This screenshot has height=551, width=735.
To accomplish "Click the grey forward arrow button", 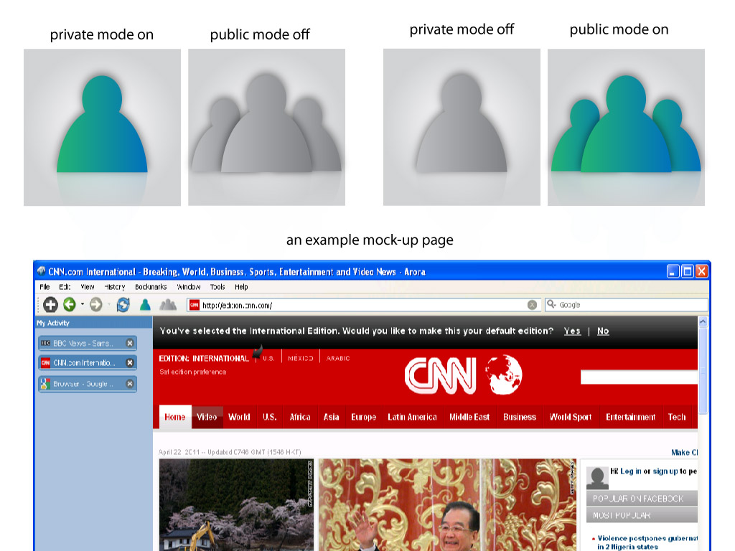I will [x=96, y=305].
